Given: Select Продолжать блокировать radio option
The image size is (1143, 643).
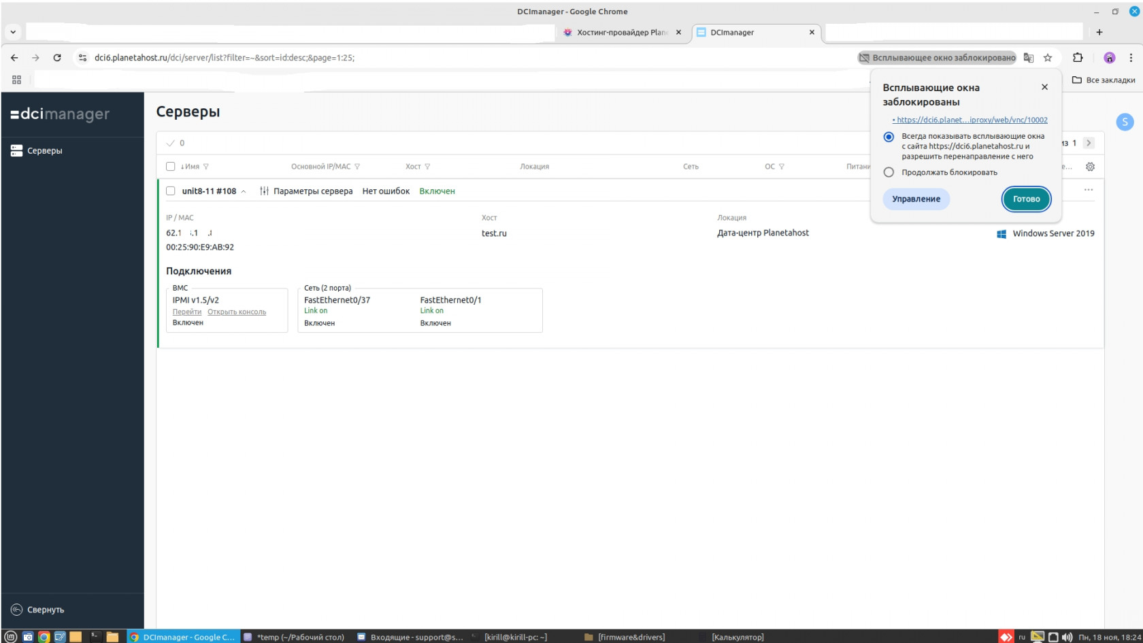Looking at the screenshot, I should 889,172.
